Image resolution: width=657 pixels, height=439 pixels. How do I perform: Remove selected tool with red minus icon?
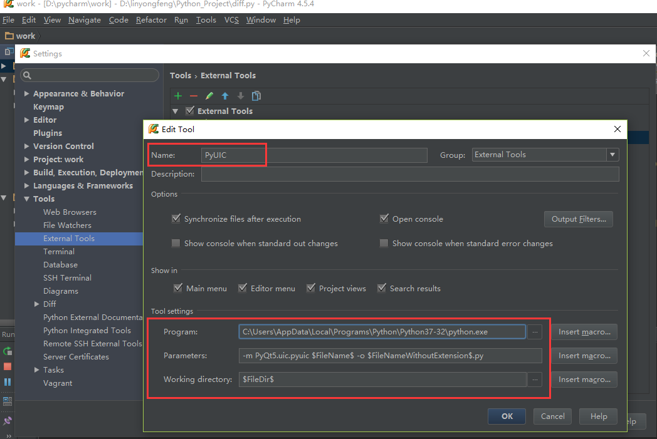point(193,96)
